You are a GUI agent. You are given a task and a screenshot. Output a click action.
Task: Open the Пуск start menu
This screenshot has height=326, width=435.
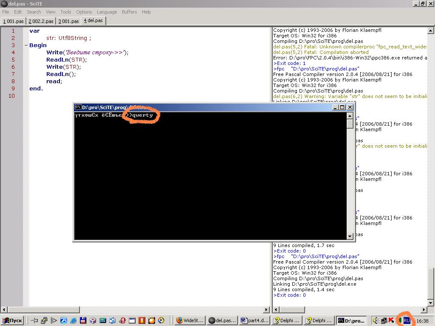point(12,320)
